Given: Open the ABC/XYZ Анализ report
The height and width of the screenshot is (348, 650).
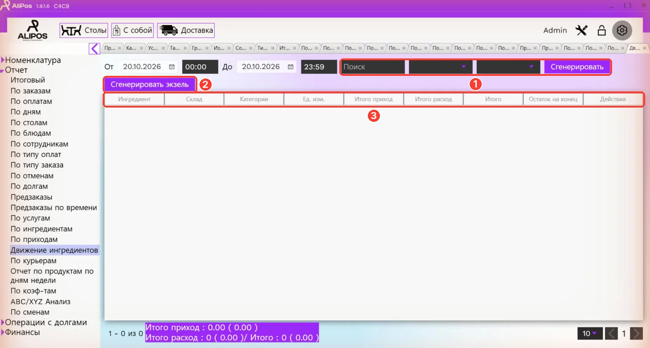Looking at the screenshot, I should (x=41, y=302).
